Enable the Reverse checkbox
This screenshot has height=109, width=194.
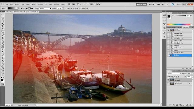click(x=66, y=8)
